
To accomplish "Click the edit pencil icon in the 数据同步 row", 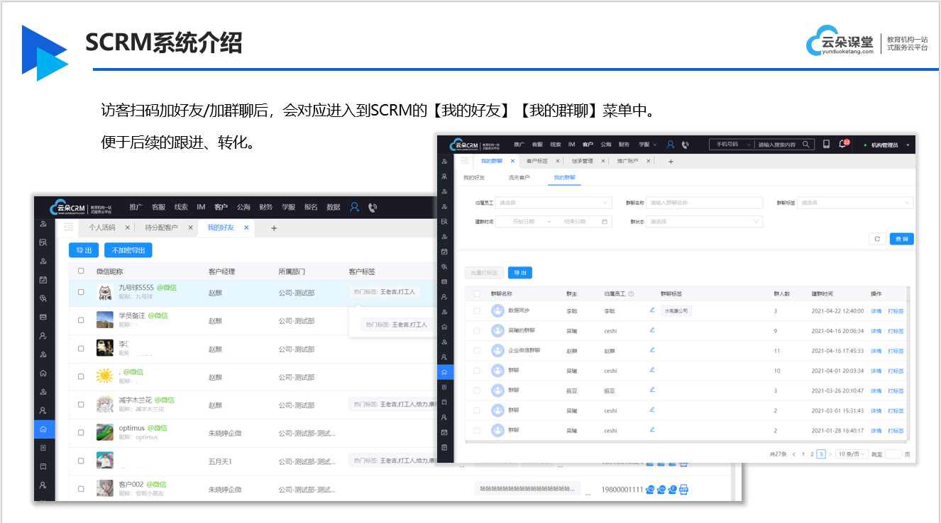I will click(x=651, y=310).
